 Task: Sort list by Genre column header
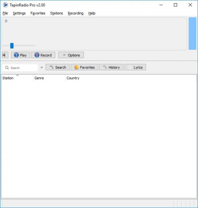tap(49, 78)
